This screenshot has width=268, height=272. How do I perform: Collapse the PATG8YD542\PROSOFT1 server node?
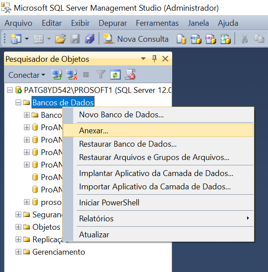10,90
